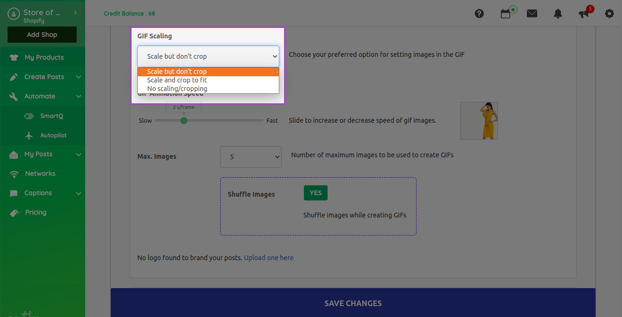Select "Scale and crop to fit" option

click(177, 80)
